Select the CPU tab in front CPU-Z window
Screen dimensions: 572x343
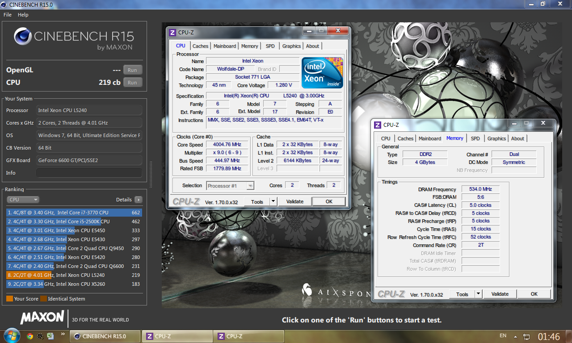point(181,46)
